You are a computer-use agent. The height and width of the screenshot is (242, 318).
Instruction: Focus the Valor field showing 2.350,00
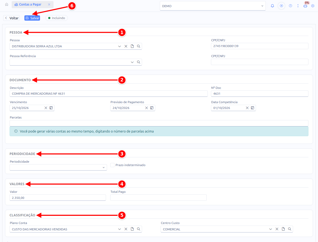click(x=58, y=198)
